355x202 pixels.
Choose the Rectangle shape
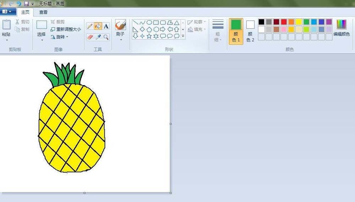click(x=156, y=22)
